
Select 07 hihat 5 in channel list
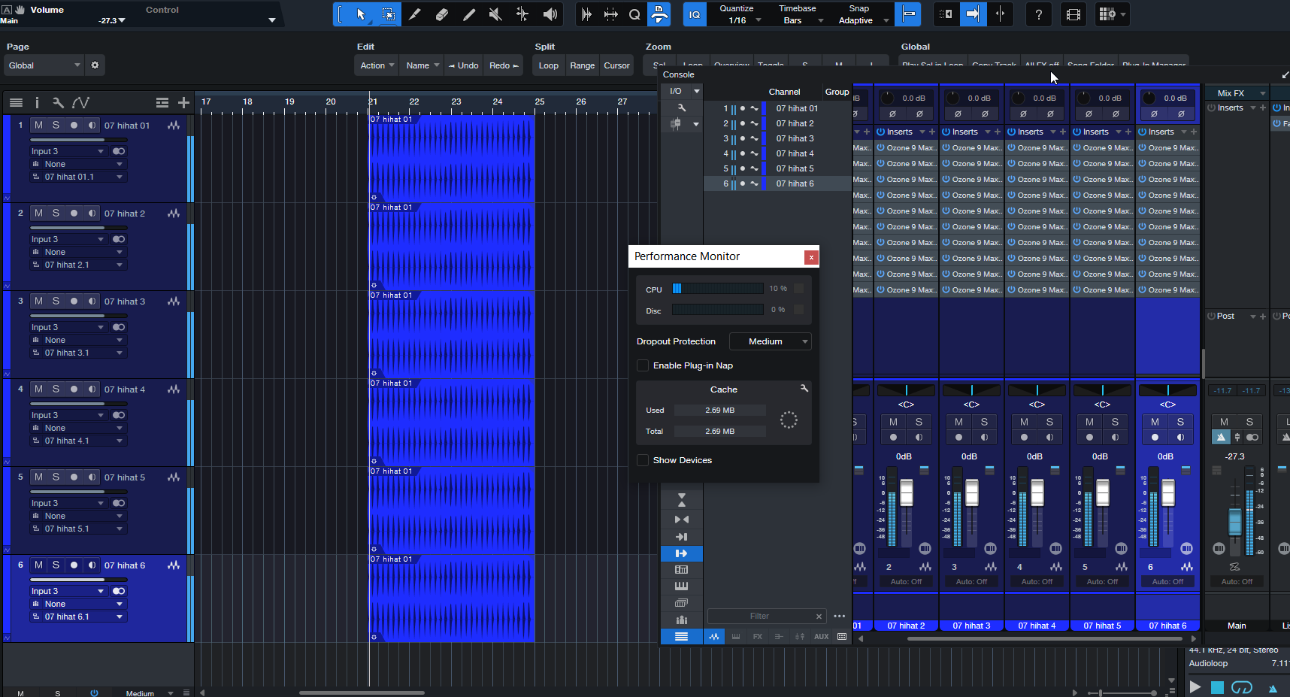point(795,168)
